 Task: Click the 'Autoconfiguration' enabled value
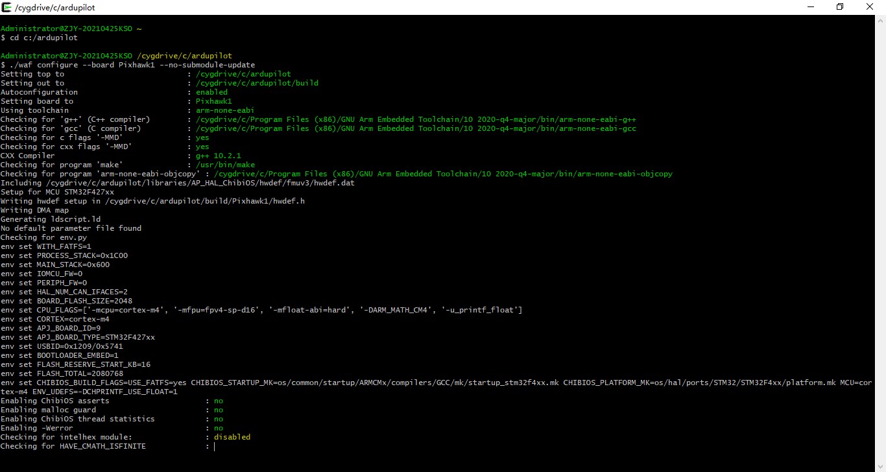click(x=211, y=92)
